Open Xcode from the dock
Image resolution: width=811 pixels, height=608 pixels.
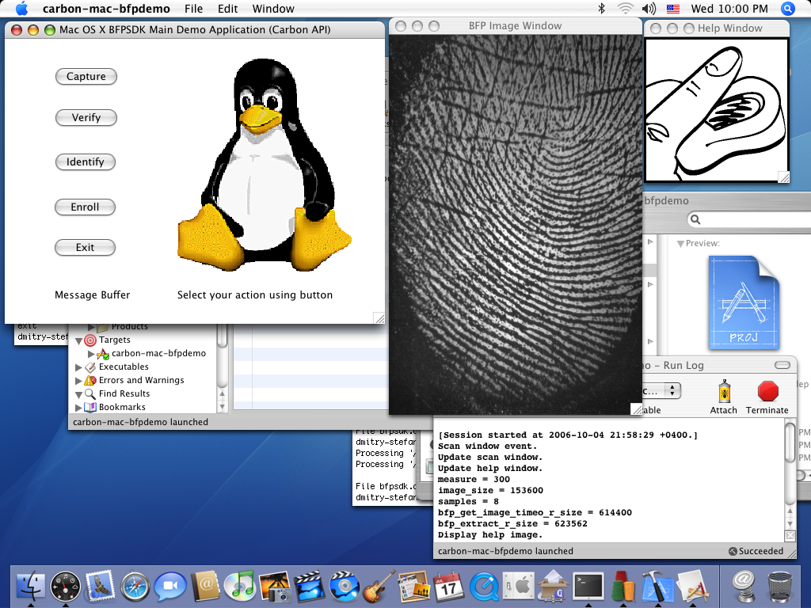(x=657, y=587)
